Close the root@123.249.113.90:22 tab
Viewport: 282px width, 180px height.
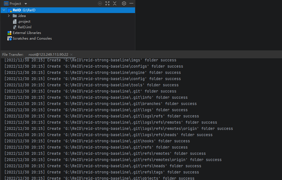(x=71, y=55)
